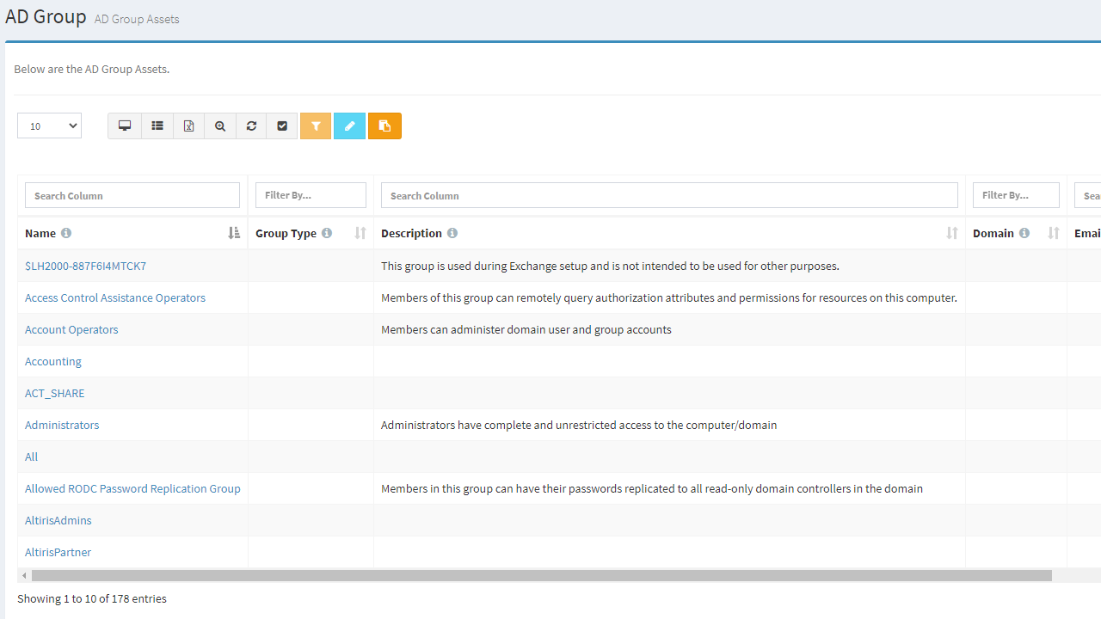Click 'Members can administer domain user' description
This screenshot has height=619, width=1101.
click(x=526, y=329)
